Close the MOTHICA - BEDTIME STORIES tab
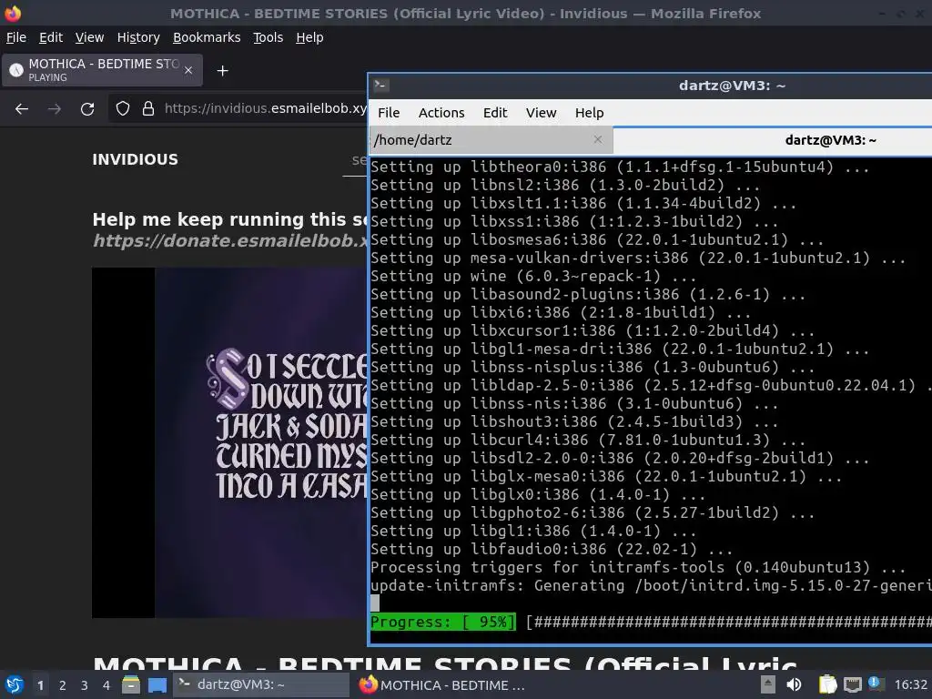This screenshot has width=932, height=699. click(x=188, y=70)
